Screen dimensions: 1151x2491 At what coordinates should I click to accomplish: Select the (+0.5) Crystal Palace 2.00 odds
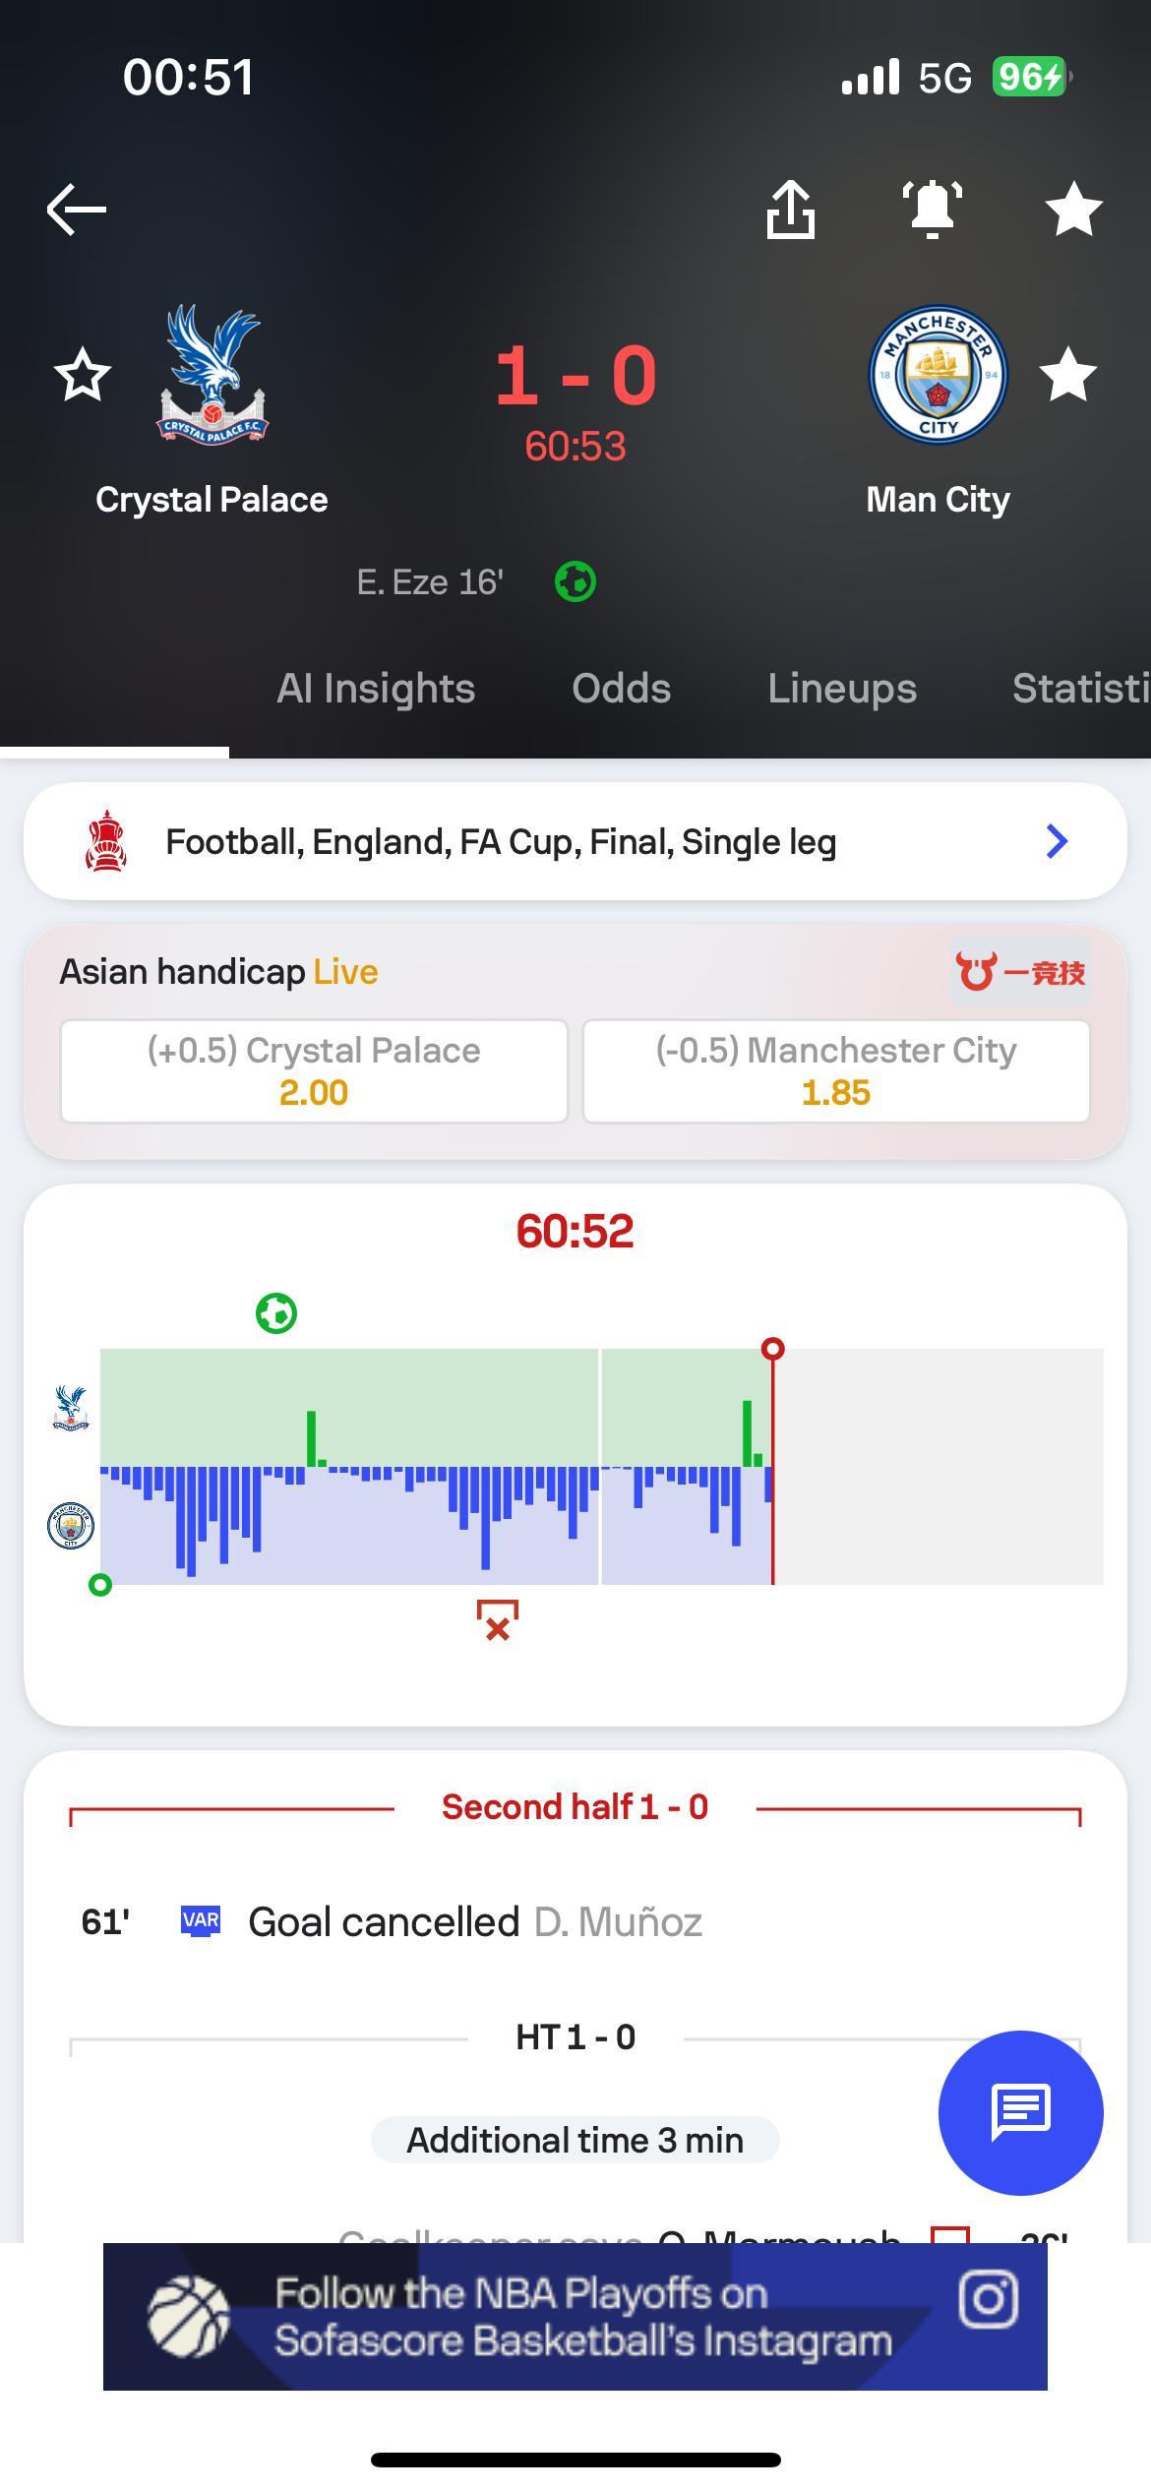[x=314, y=1071]
